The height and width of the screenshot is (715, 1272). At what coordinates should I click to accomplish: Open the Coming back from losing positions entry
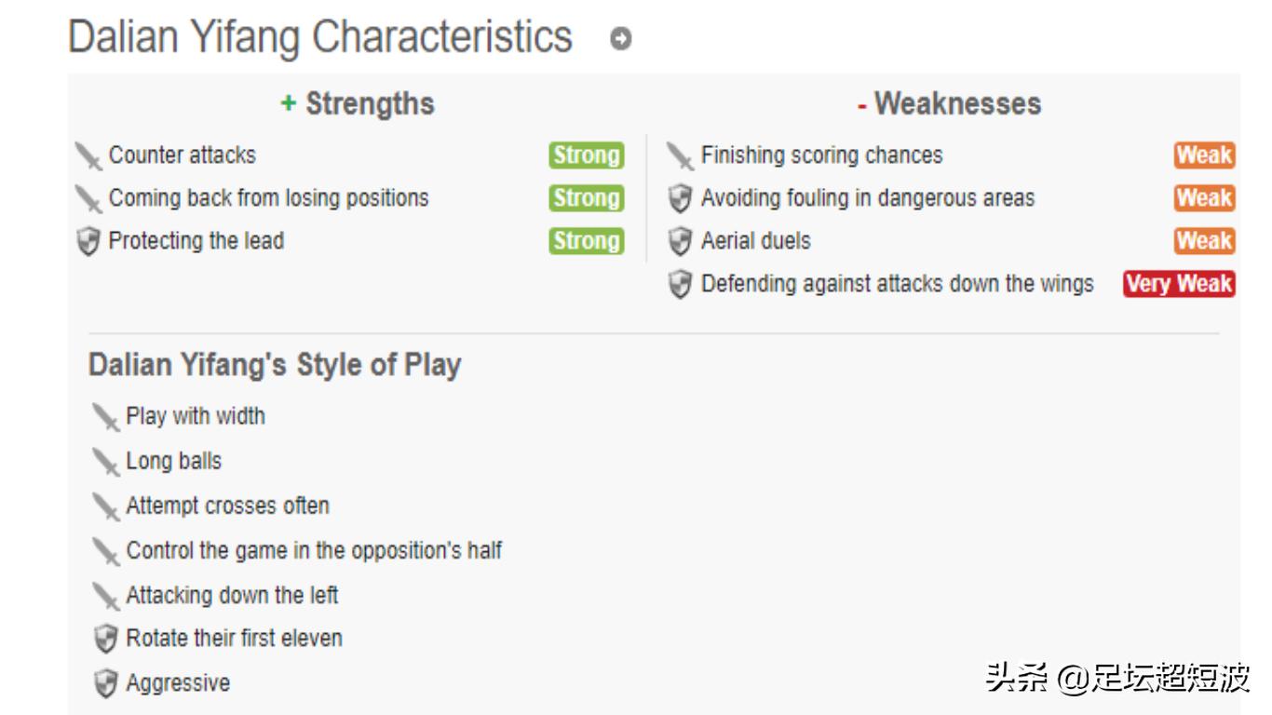(x=268, y=198)
